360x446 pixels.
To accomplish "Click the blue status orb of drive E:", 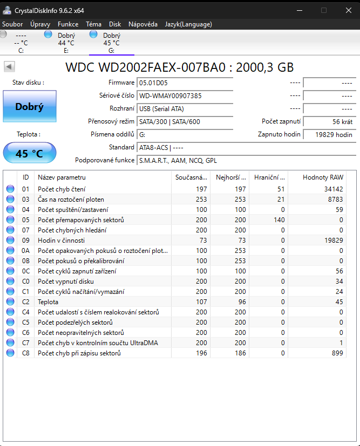I will pos(48,34).
